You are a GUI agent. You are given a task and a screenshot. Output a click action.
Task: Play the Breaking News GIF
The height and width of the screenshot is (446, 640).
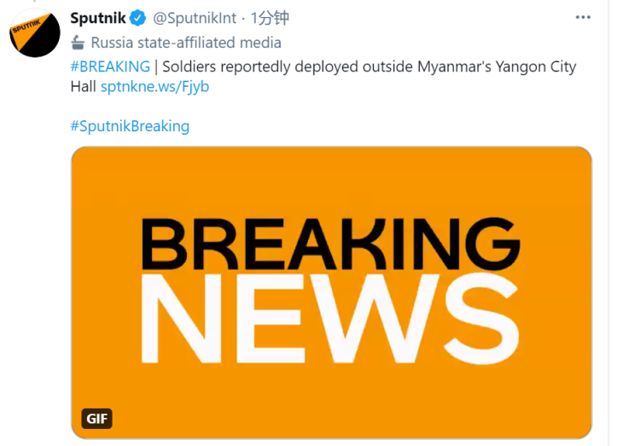tap(331, 292)
